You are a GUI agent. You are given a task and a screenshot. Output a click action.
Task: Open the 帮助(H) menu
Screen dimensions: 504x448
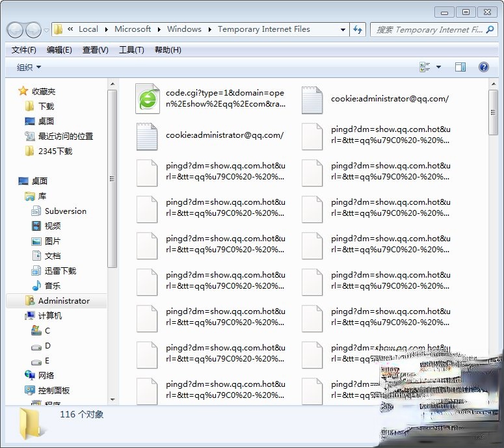pos(168,50)
